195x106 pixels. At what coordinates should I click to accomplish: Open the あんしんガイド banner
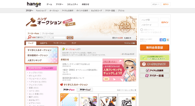[155, 58]
